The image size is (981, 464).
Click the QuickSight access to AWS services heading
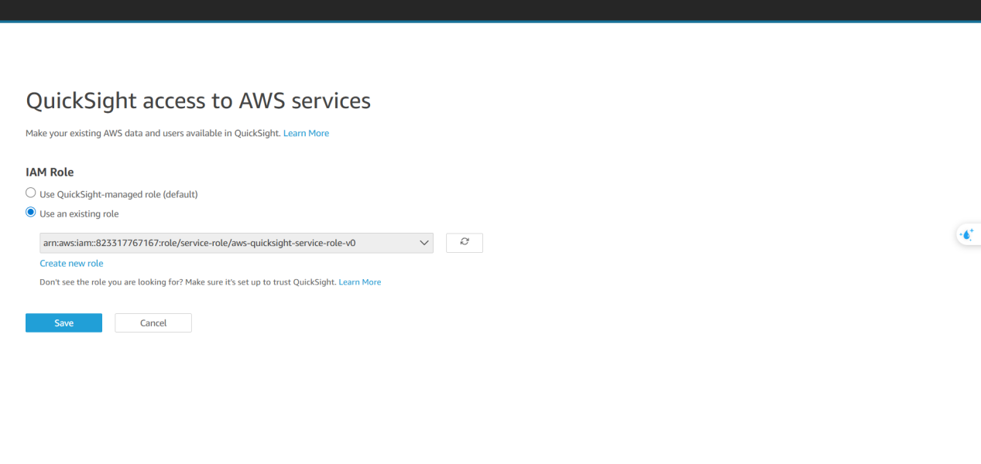(x=198, y=100)
